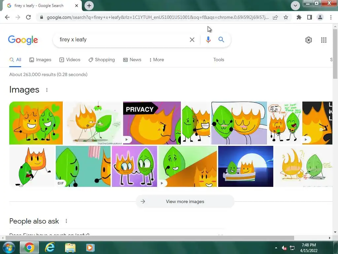
Task: Open the GIF thumbnail with teal background
Action: tap(83, 166)
